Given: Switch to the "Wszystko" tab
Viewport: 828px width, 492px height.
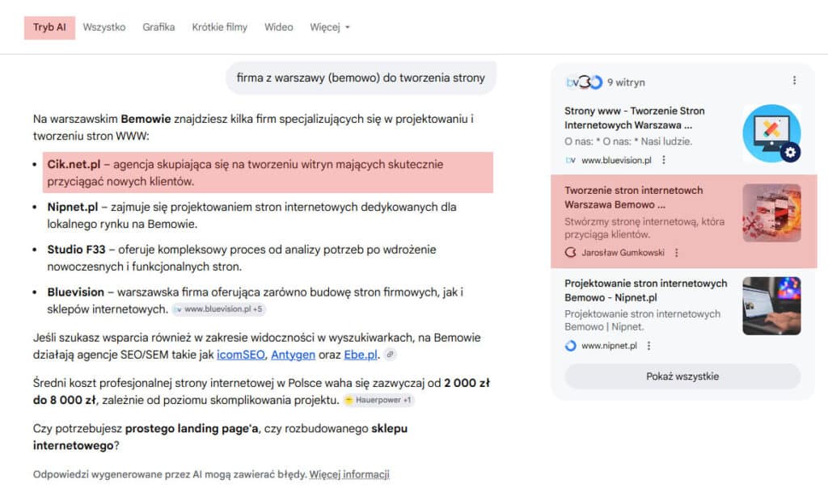Looking at the screenshot, I should click(105, 27).
